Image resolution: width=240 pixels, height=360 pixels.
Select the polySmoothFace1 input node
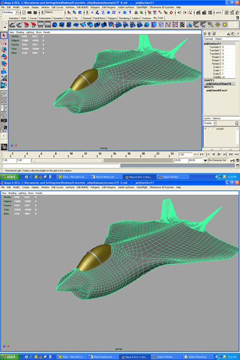pos(217,91)
